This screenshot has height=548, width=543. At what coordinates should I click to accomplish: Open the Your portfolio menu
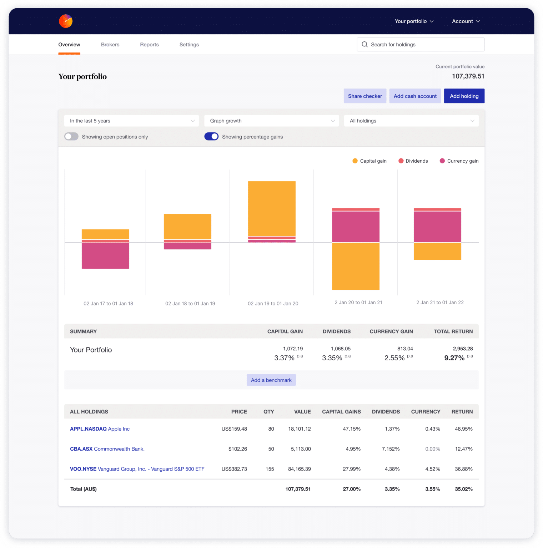[414, 21]
